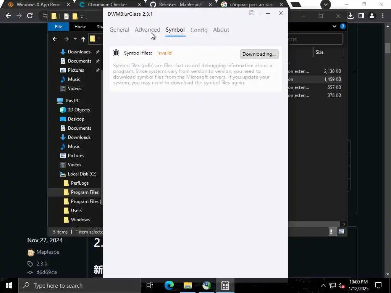Open the 2.3.0 tag link
Image resolution: width=391 pixels, height=293 pixels.
pyautogui.click(x=42, y=264)
